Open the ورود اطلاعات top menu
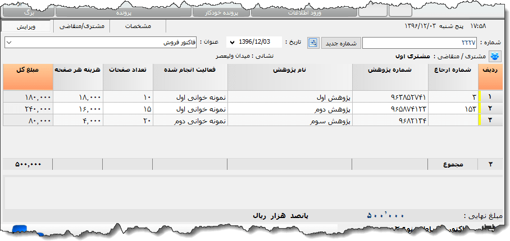 304,13
